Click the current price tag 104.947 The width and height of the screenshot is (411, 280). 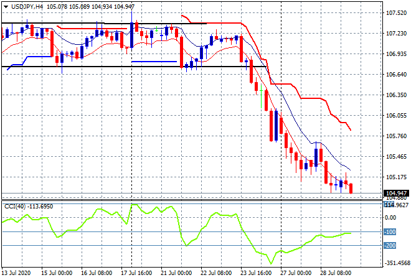[x=396, y=194]
